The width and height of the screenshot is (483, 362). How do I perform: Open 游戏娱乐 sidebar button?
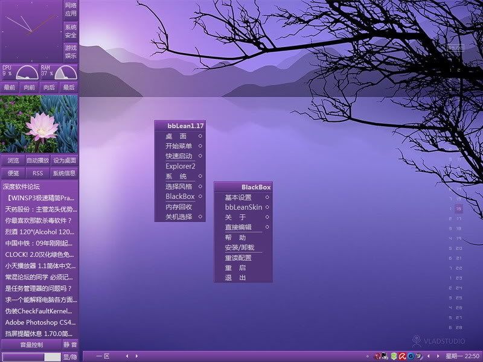click(71, 52)
